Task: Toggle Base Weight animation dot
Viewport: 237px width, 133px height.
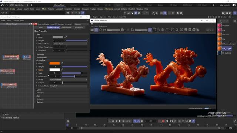Action: coord(36,41)
